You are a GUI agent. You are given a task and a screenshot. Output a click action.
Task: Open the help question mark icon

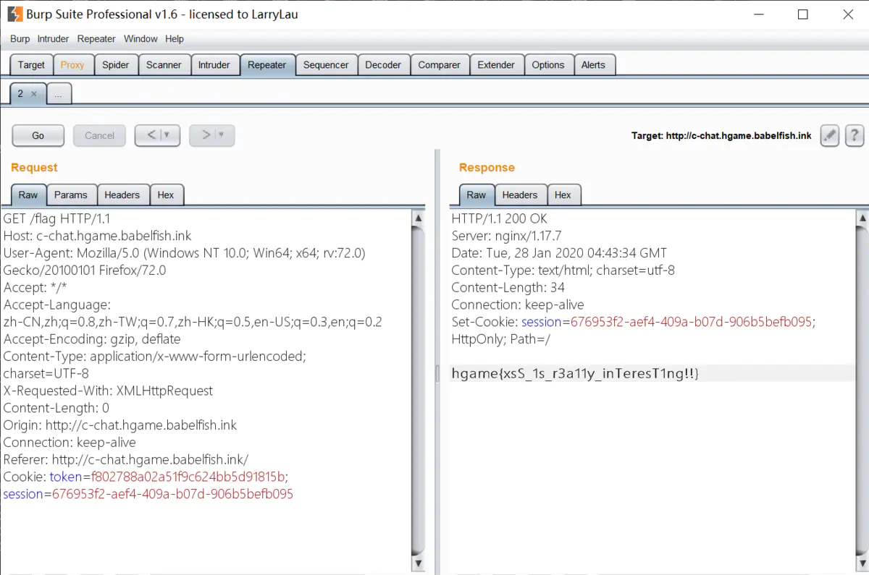[x=855, y=135]
